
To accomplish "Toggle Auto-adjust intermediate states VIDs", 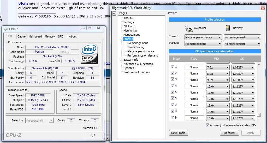I will click(x=207, y=125).
